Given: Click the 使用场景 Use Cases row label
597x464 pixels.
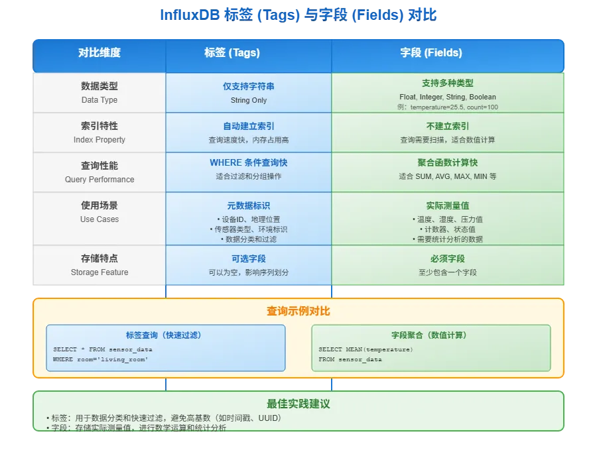Looking at the screenshot, I should tap(99, 212).
